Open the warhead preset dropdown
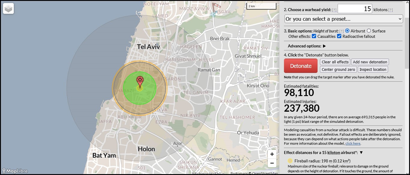 [343, 19]
